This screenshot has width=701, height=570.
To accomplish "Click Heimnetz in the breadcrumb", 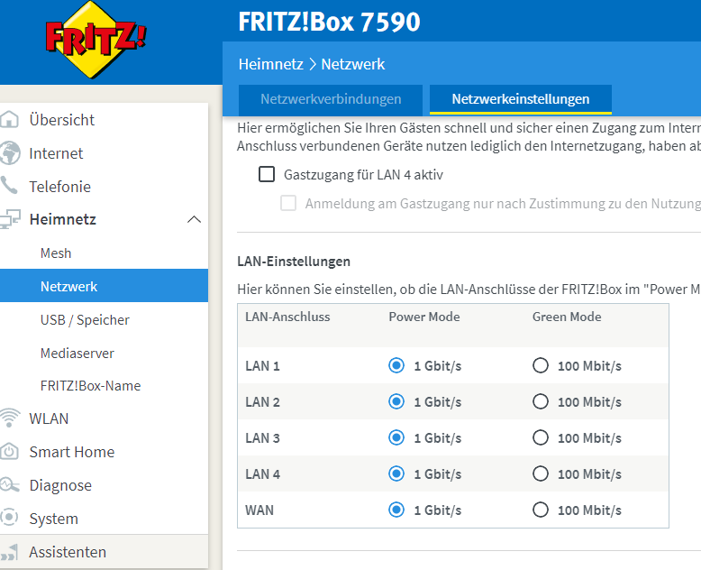I will (x=271, y=64).
